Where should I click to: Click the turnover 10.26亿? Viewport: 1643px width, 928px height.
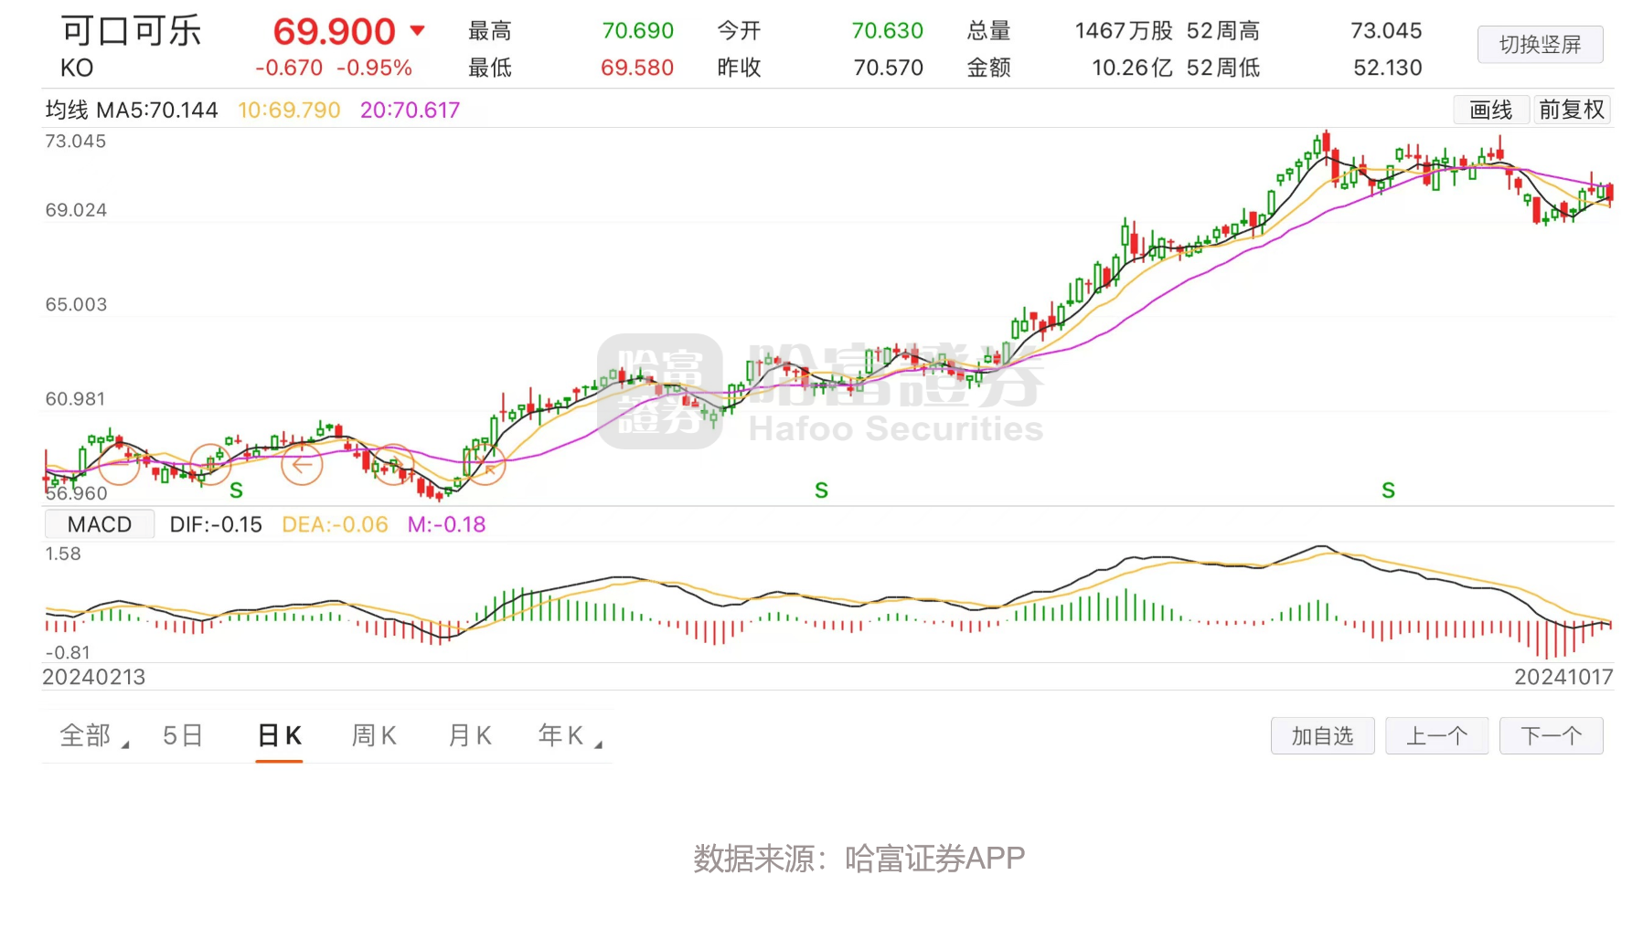pos(1132,68)
